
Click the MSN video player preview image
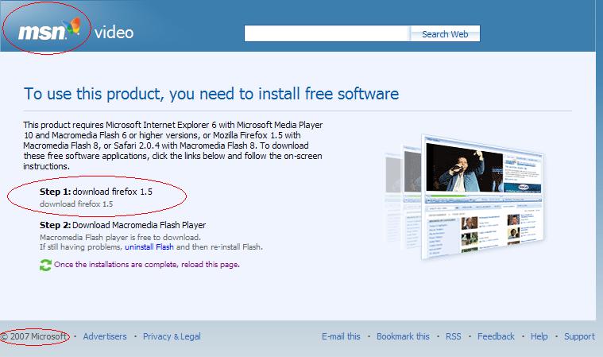[x=465, y=197]
